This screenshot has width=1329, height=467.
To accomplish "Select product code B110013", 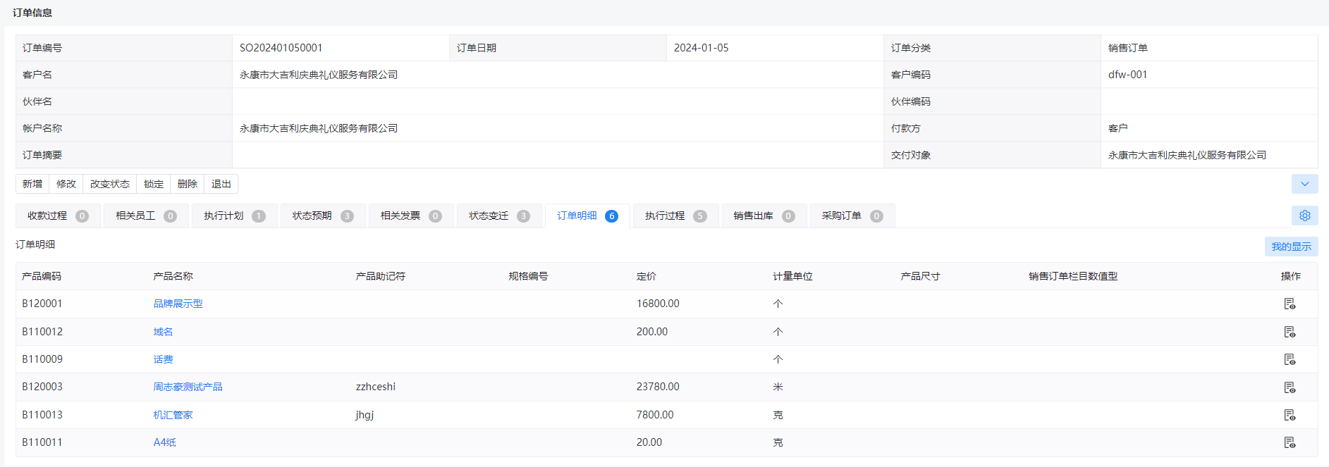I will click(x=42, y=415).
